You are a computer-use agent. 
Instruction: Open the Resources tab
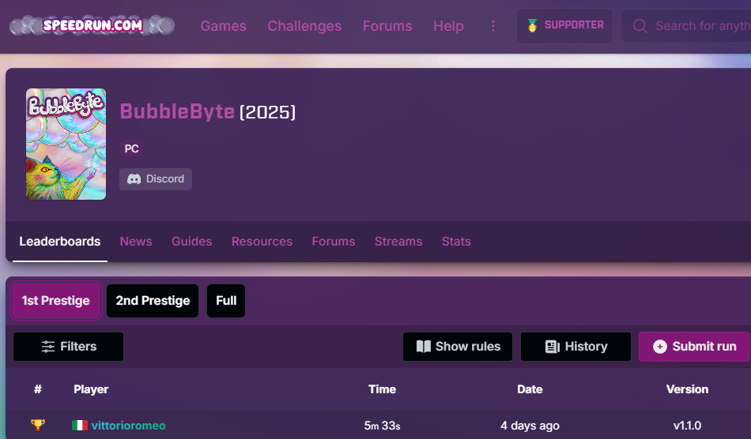[x=262, y=242]
